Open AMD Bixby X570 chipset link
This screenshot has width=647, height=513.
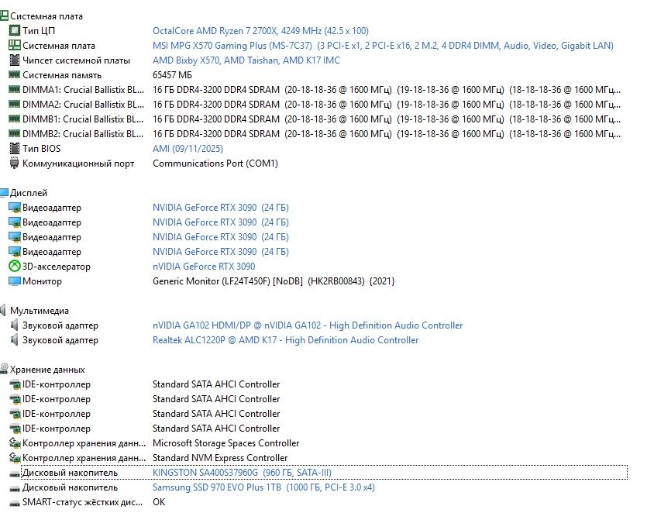tap(246, 60)
